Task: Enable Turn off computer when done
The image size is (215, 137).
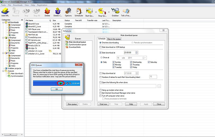Action: point(101,96)
